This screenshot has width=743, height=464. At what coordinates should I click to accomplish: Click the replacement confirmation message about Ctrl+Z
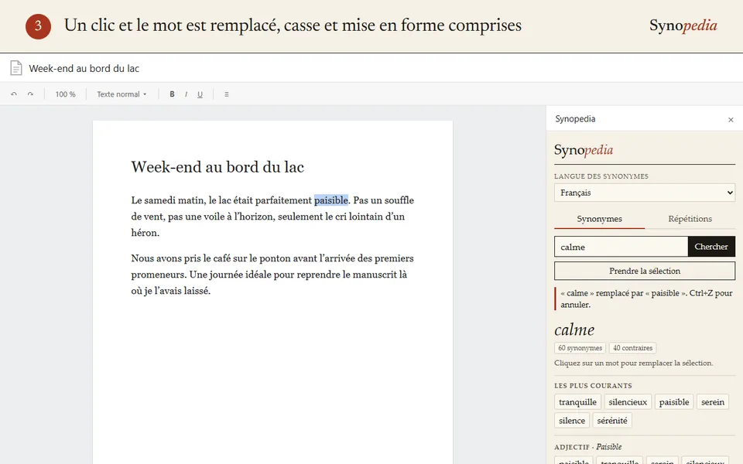pos(646,299)
